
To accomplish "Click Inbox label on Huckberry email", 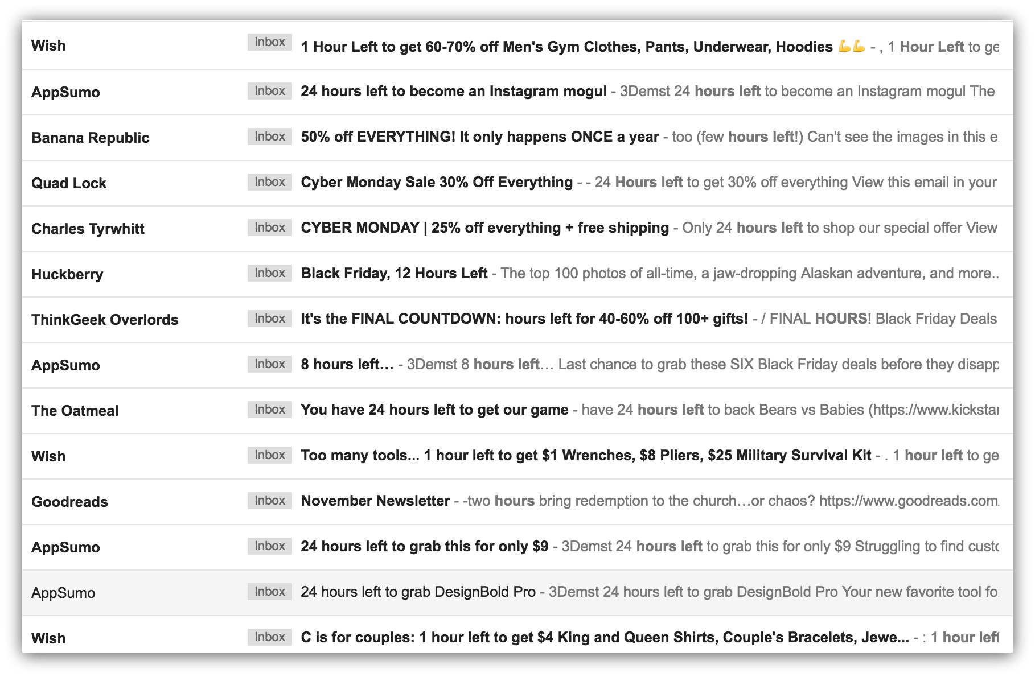I will point(269,273).
